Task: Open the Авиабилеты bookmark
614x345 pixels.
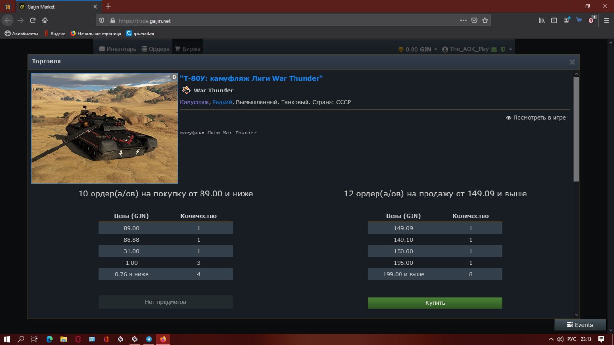Action: pyautogui.click(x=22, y=34)
